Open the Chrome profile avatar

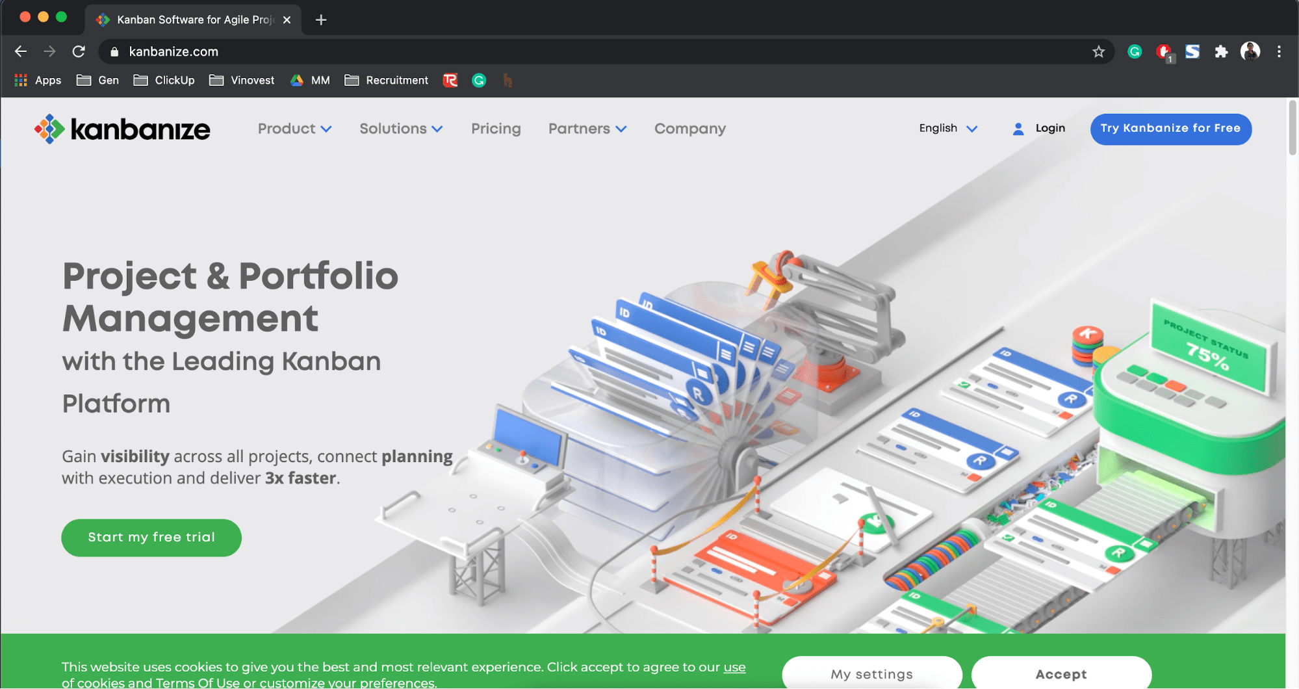(1250, 51)
